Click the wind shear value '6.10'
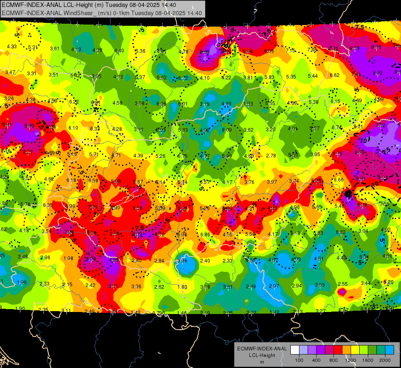This screenshot has width=401, height=368. [73, 128]
